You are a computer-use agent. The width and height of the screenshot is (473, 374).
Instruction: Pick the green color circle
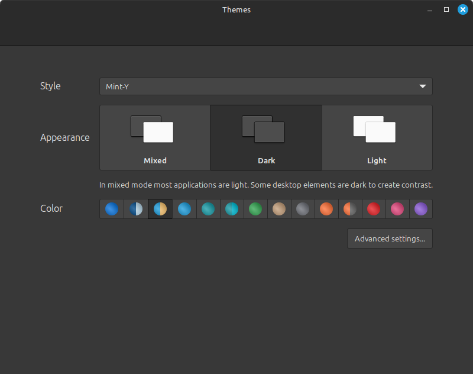[255, 209]
